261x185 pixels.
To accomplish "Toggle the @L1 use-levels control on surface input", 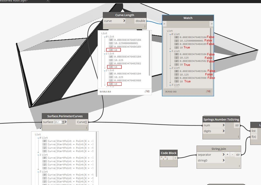I will [x=57, y=122].
